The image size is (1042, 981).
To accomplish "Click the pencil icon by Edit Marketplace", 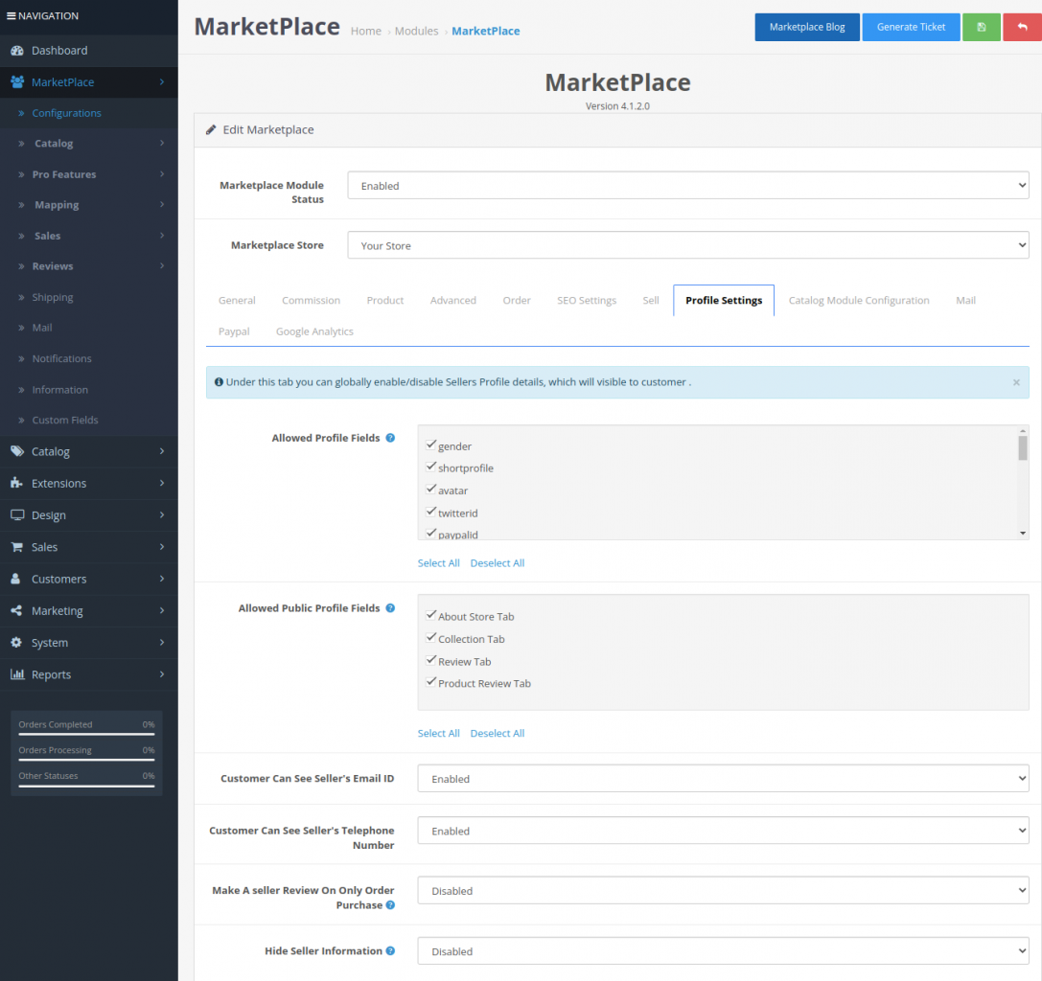I will tap(211, 129).
